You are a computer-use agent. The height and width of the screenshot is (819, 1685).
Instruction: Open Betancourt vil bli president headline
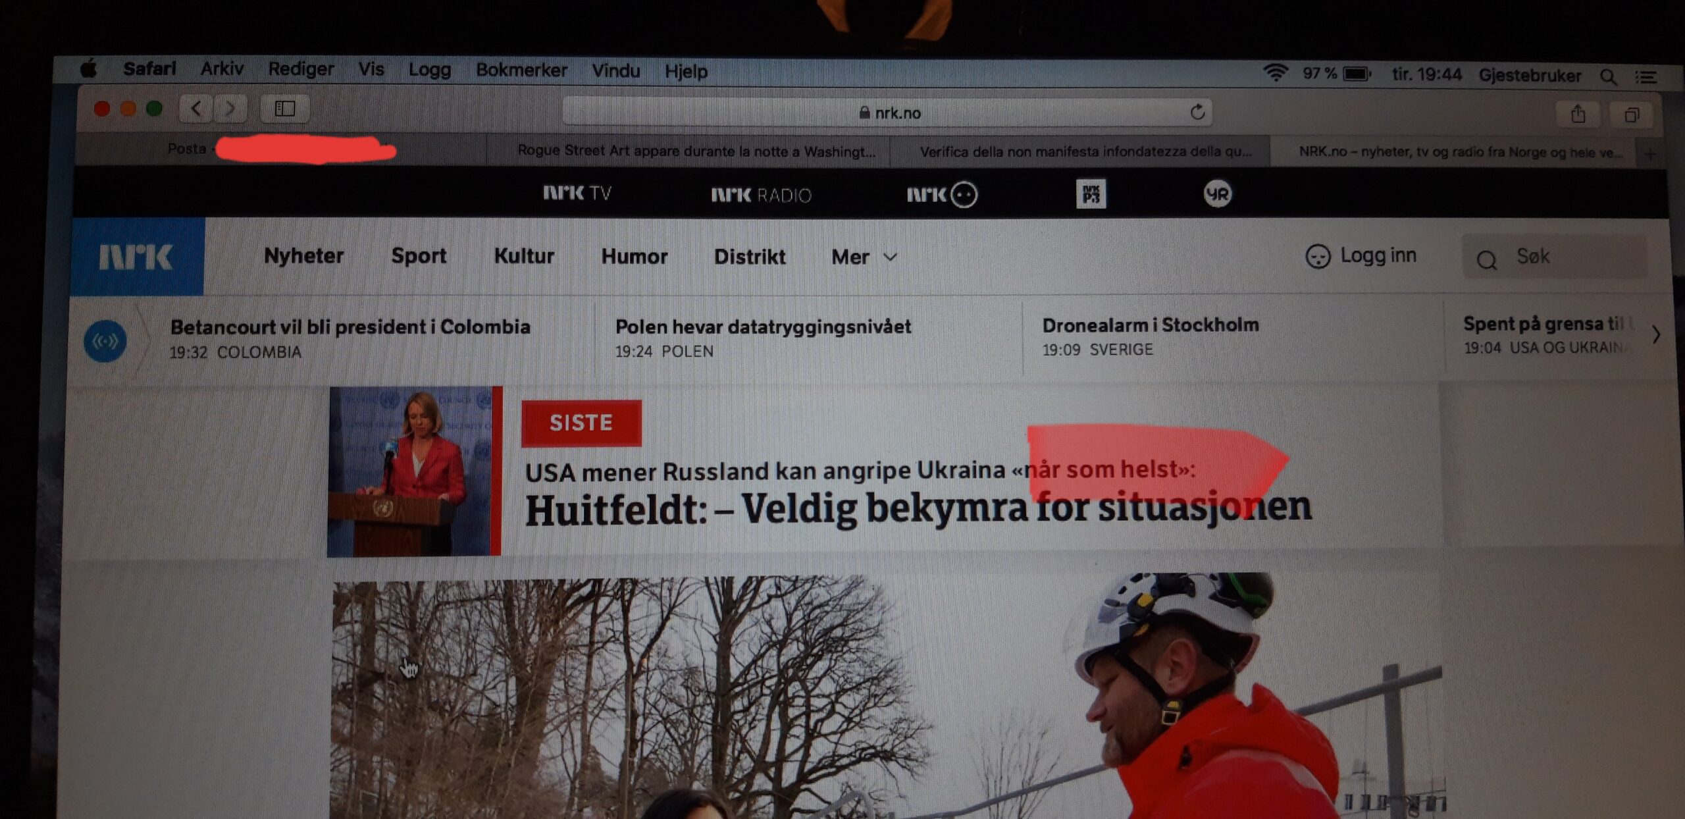pos(350,327)
